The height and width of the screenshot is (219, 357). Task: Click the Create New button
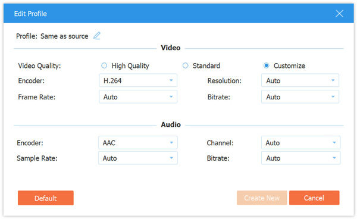[x=262, y=198]
